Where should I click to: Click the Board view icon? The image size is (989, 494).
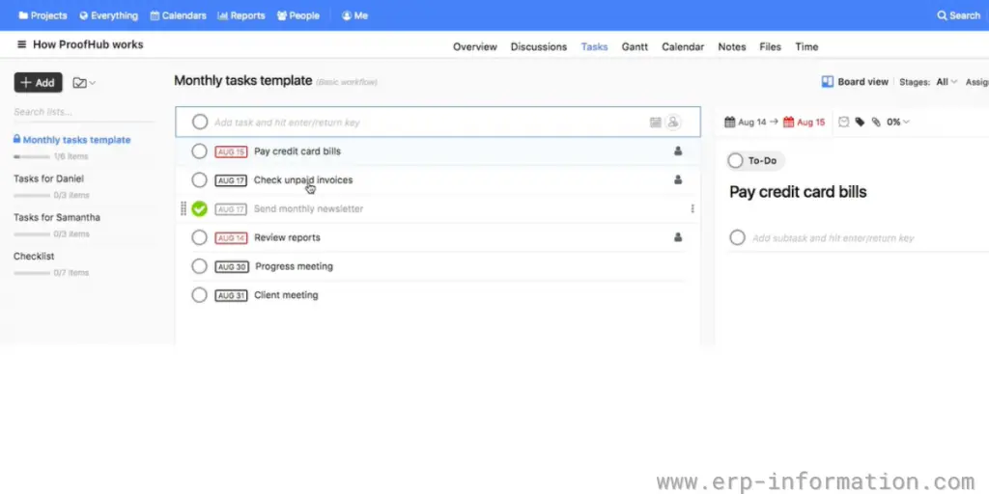point(828,82)
